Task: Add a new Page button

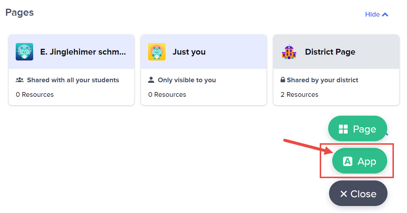Action: click(358, 129)
